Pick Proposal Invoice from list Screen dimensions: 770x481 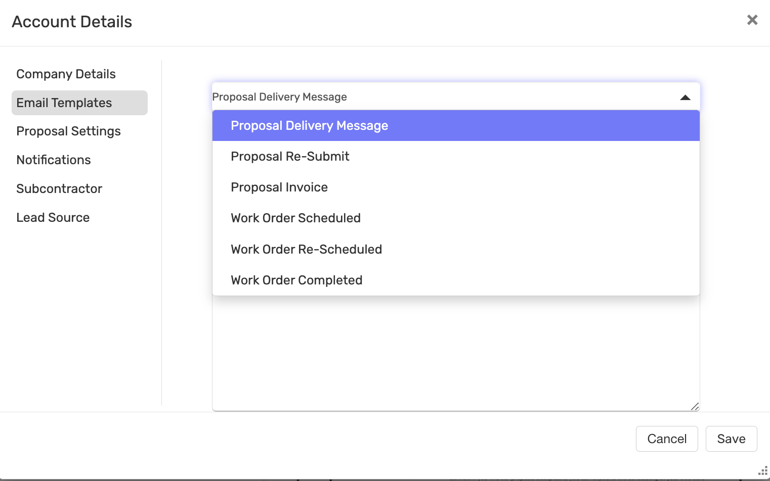tap(456, 187)
